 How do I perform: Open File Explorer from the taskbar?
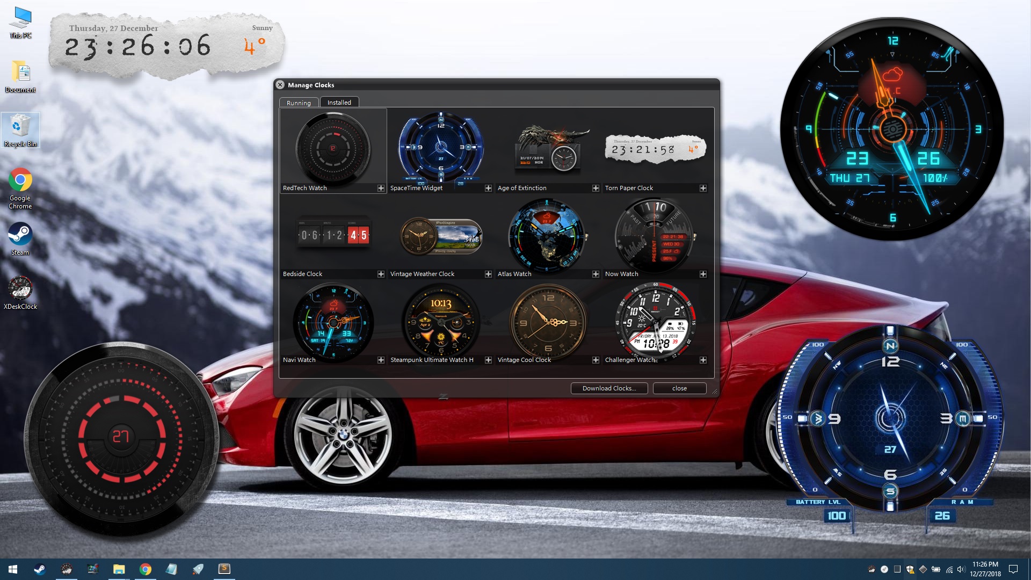(x=119, y=569)
